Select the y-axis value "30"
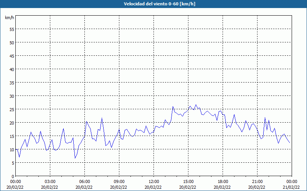The width and height of the screenshot is (307, 191). click(12, 96)
